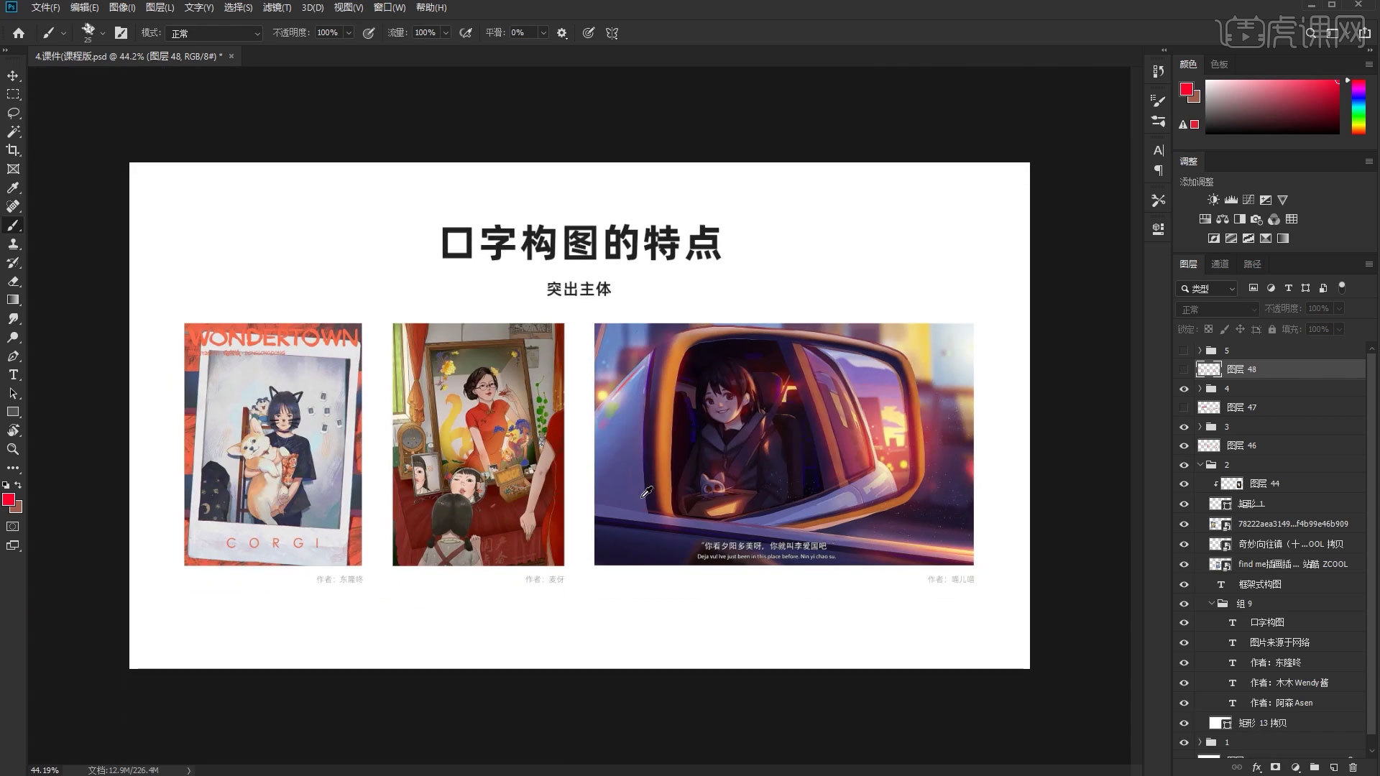Screen dimensions: 1380x776
Task: Select the 图层 48 layer thumbnail
Action: click(1208, 369)
